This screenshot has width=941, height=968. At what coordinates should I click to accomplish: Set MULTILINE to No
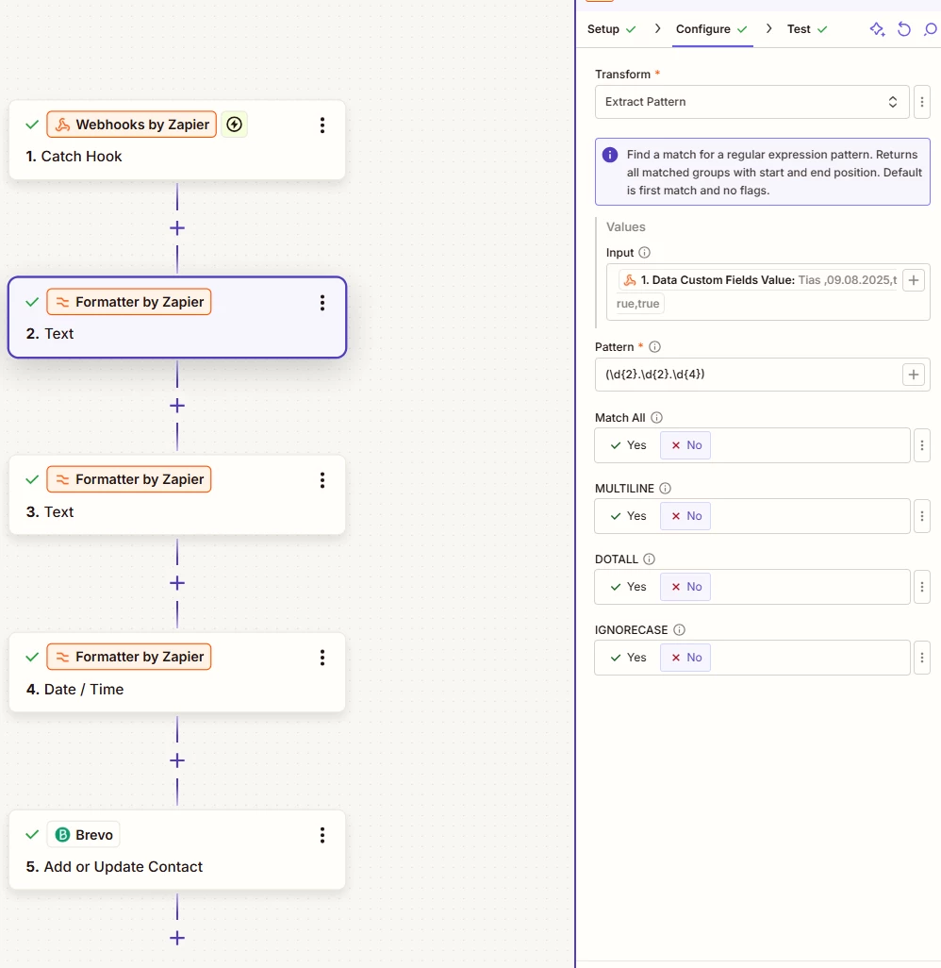tap(685, 516)
